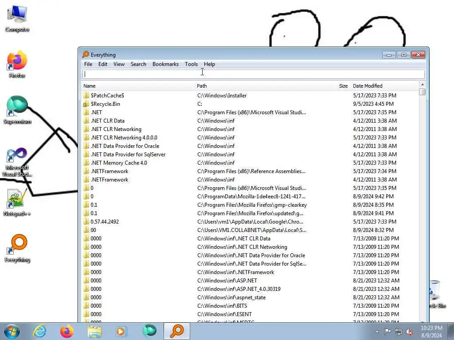Select 0000 in Windows\inf\BITS path
The height and width of the screenshot is (340, 454).
point(96,305)
